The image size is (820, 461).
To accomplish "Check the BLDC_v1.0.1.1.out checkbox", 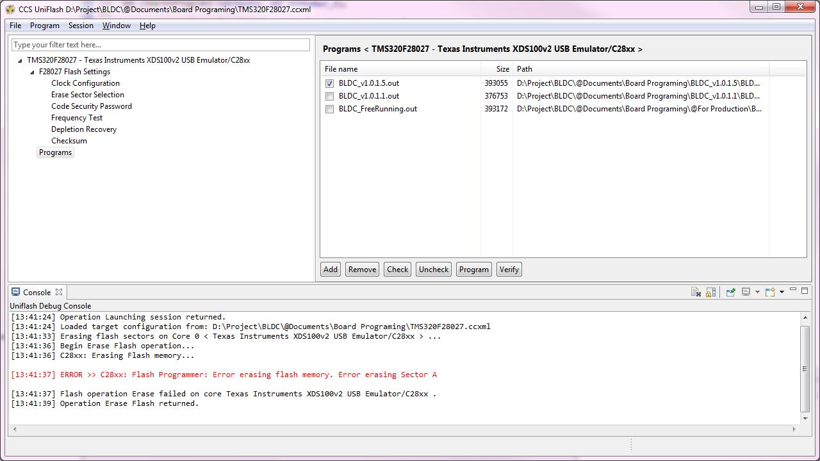I will pyautogui.click(x=329, y=96).
